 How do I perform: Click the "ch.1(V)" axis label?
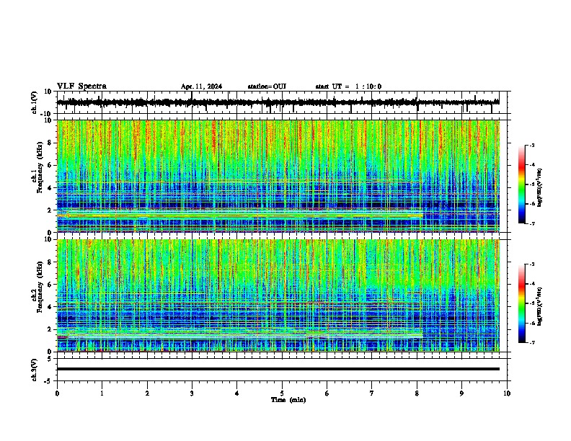(x=35, y=102)
